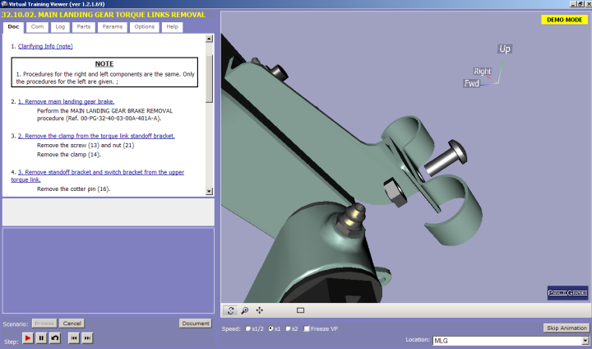Cancel the current scenario

72,323
